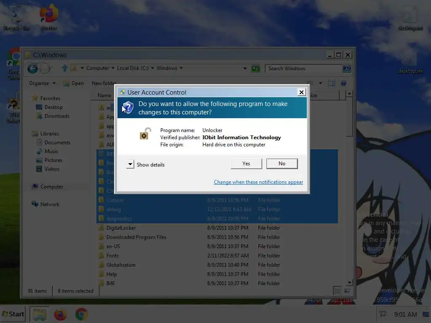
Task: Click Google Chrome desktop icon
Action: pyautogui.click(x=13, y=64)
